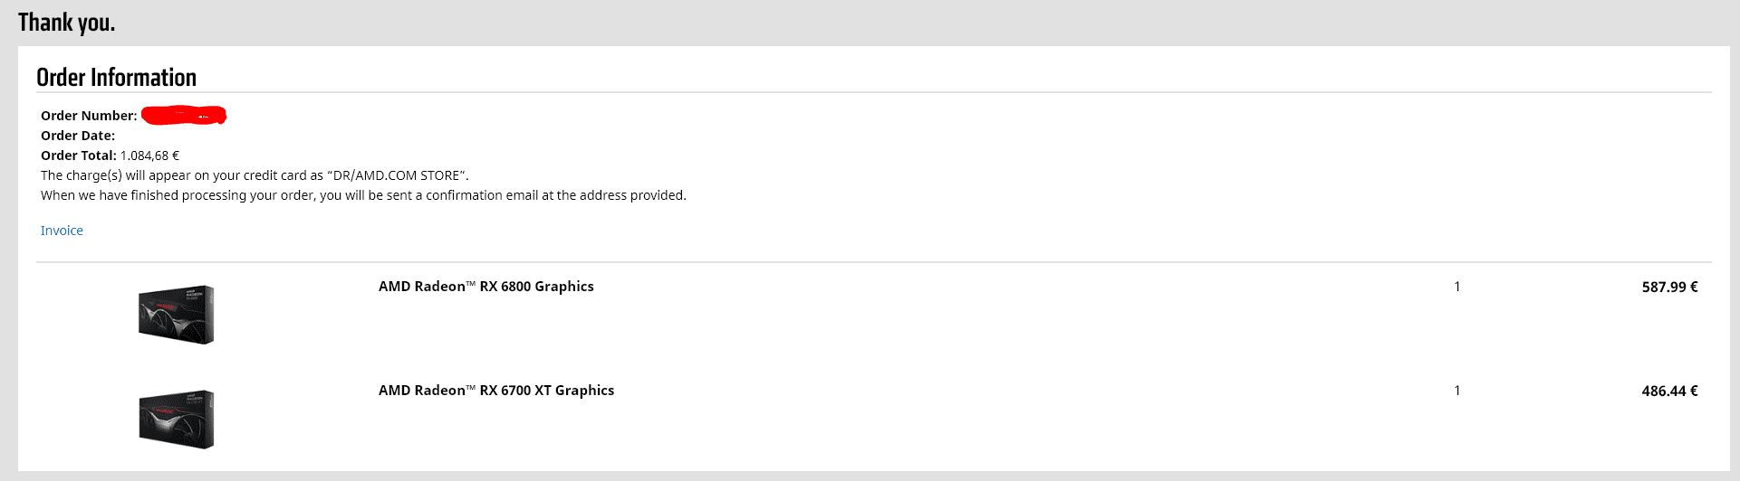Click the euro sign after the order total

(176, 156)
